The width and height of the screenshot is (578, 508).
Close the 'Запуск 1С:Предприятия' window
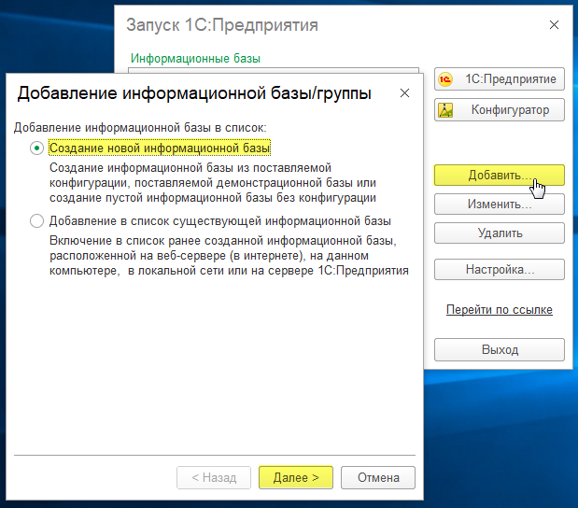tap(554, 25)
